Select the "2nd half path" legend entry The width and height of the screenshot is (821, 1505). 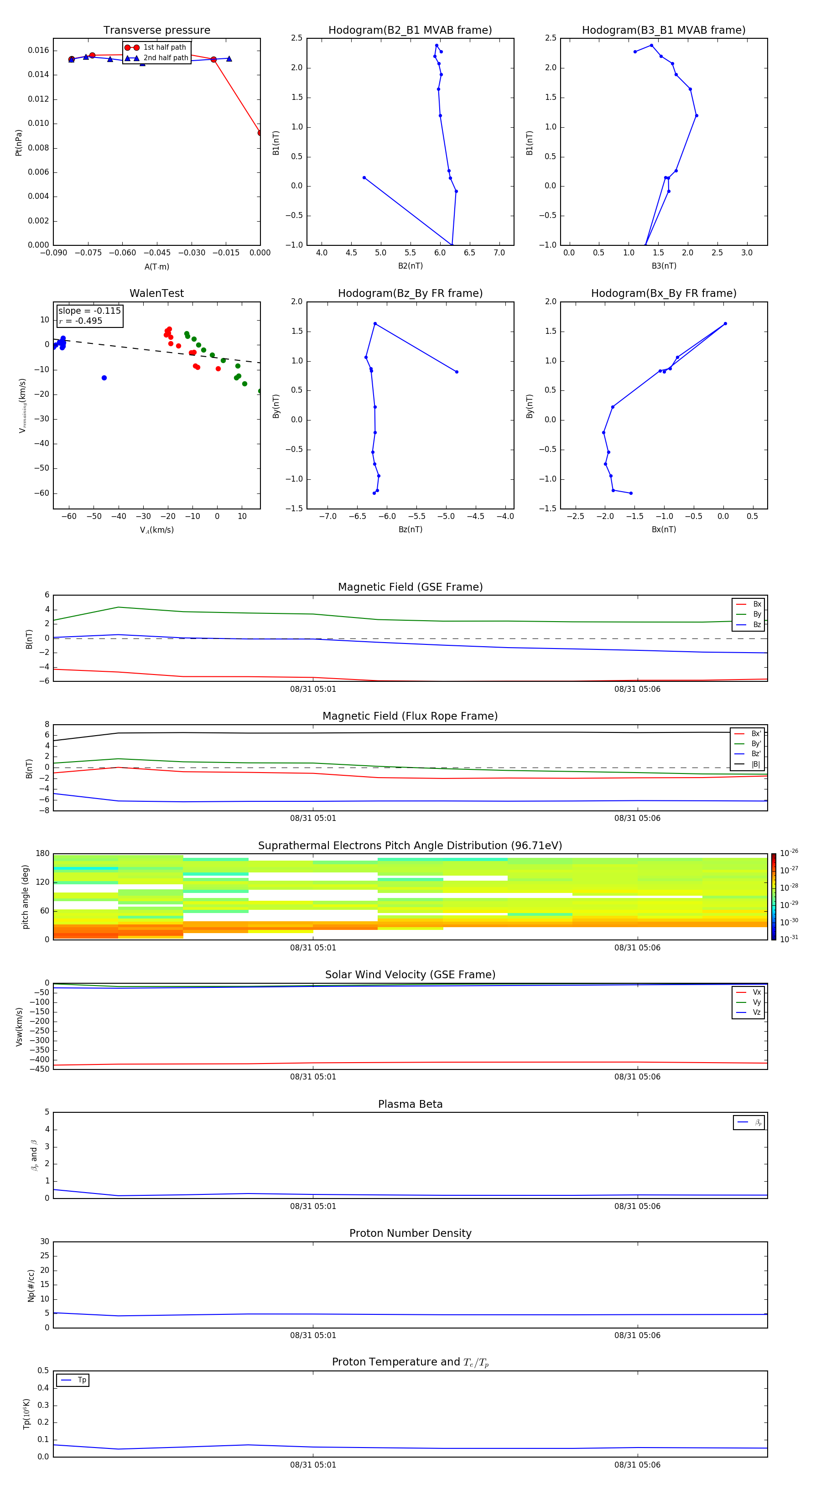156,58
